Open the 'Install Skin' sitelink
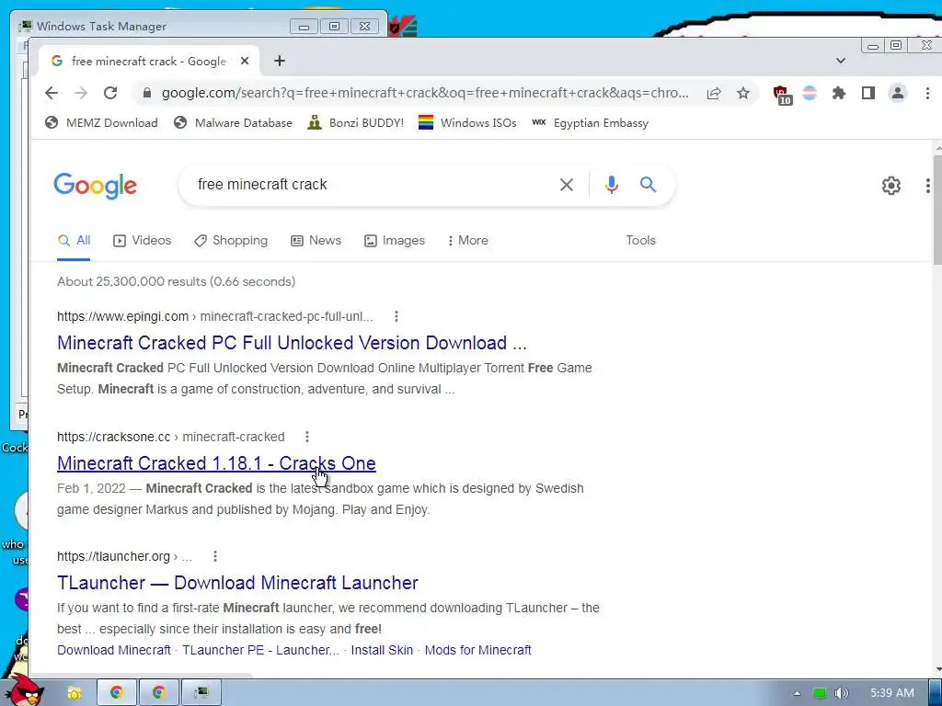The image size is (942, 706). tap(382, 650)
